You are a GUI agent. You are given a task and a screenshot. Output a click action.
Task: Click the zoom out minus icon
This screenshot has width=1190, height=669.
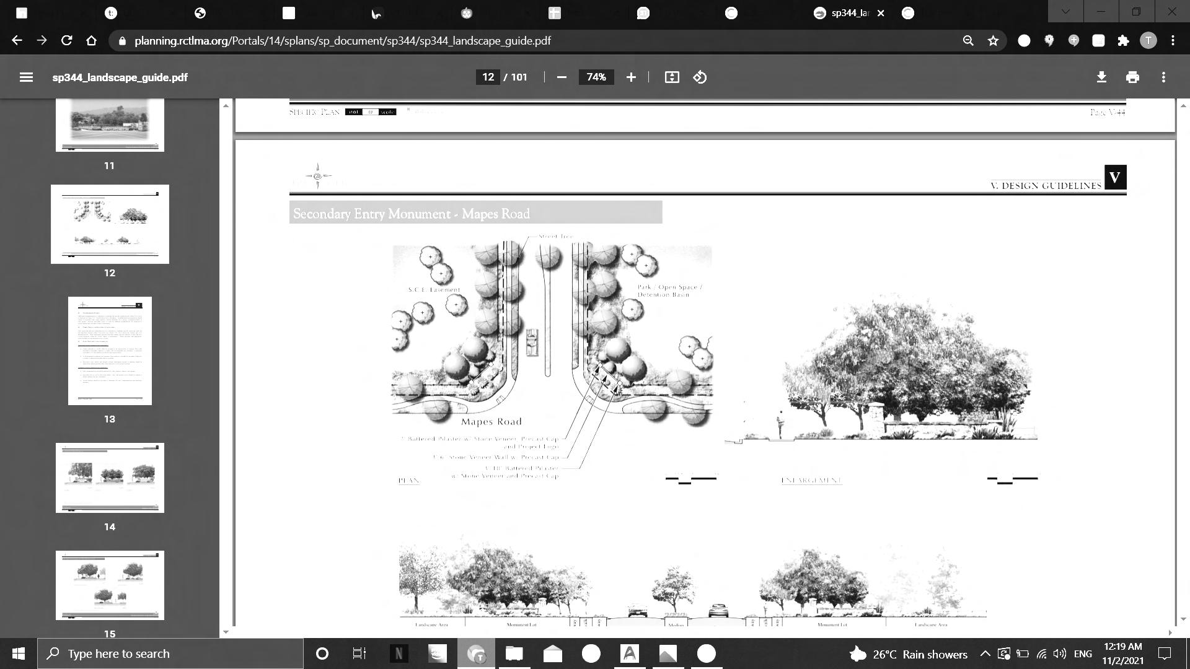[x=562, y=77]
